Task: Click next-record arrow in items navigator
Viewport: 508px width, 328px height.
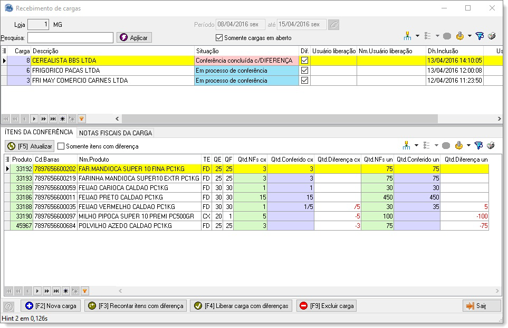Action: [37, 291]
